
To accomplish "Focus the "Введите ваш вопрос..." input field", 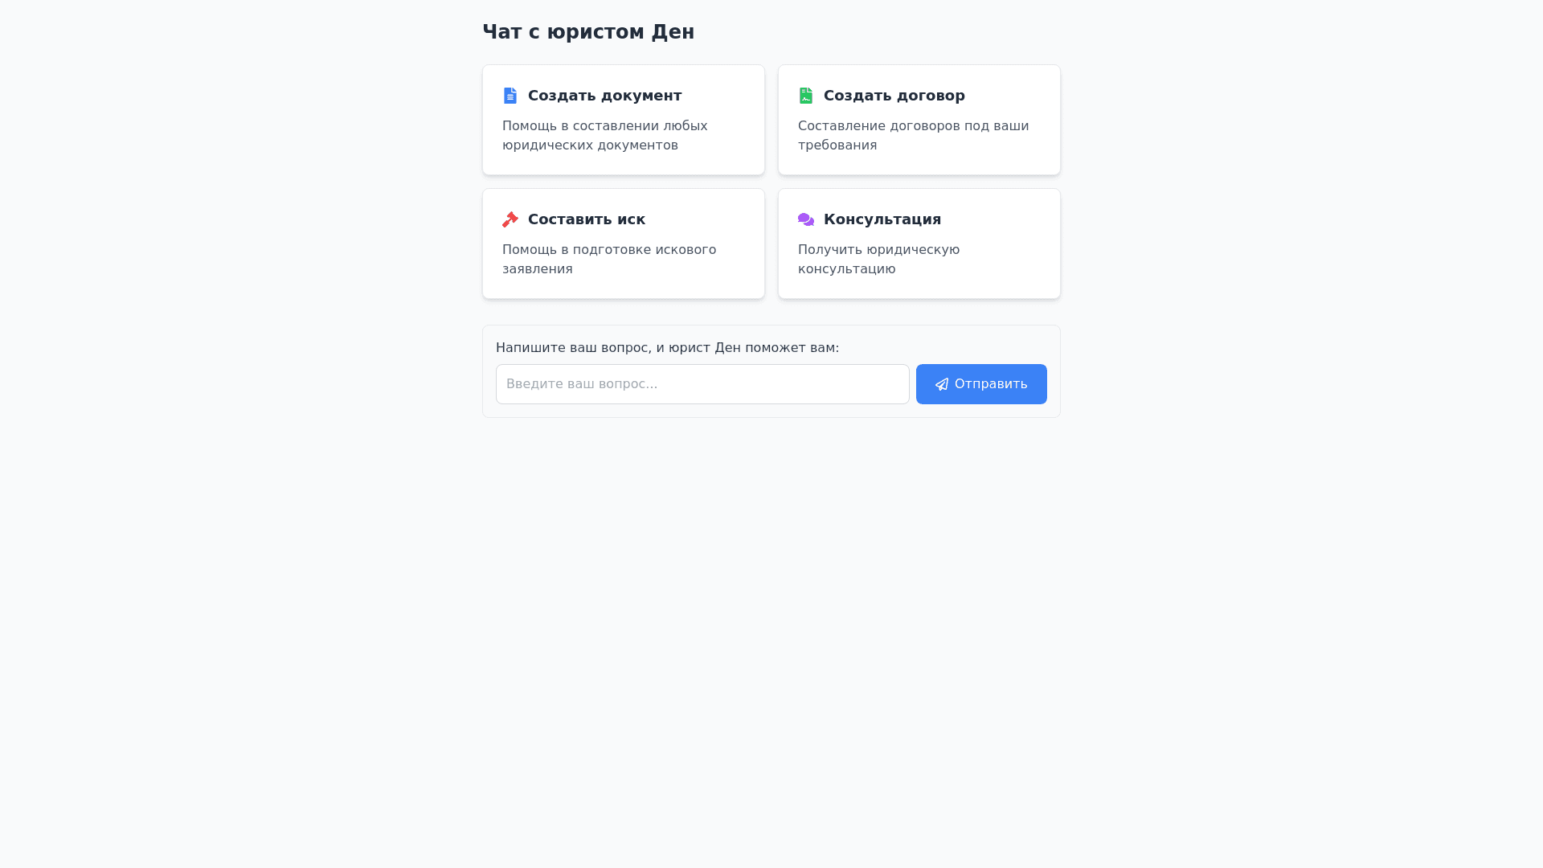I will [702, 384].
